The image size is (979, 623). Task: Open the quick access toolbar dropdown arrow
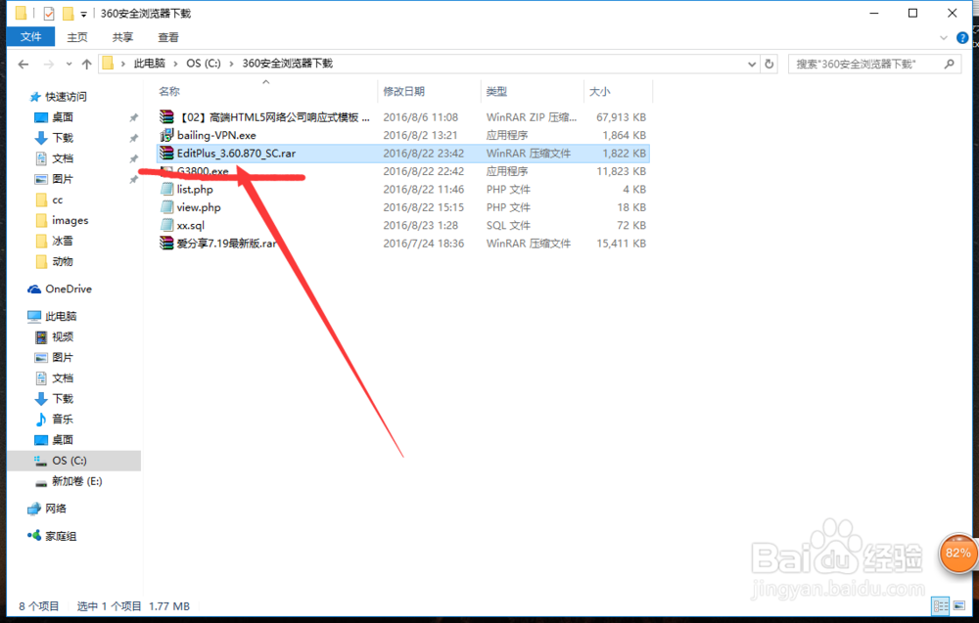[83, 15]
